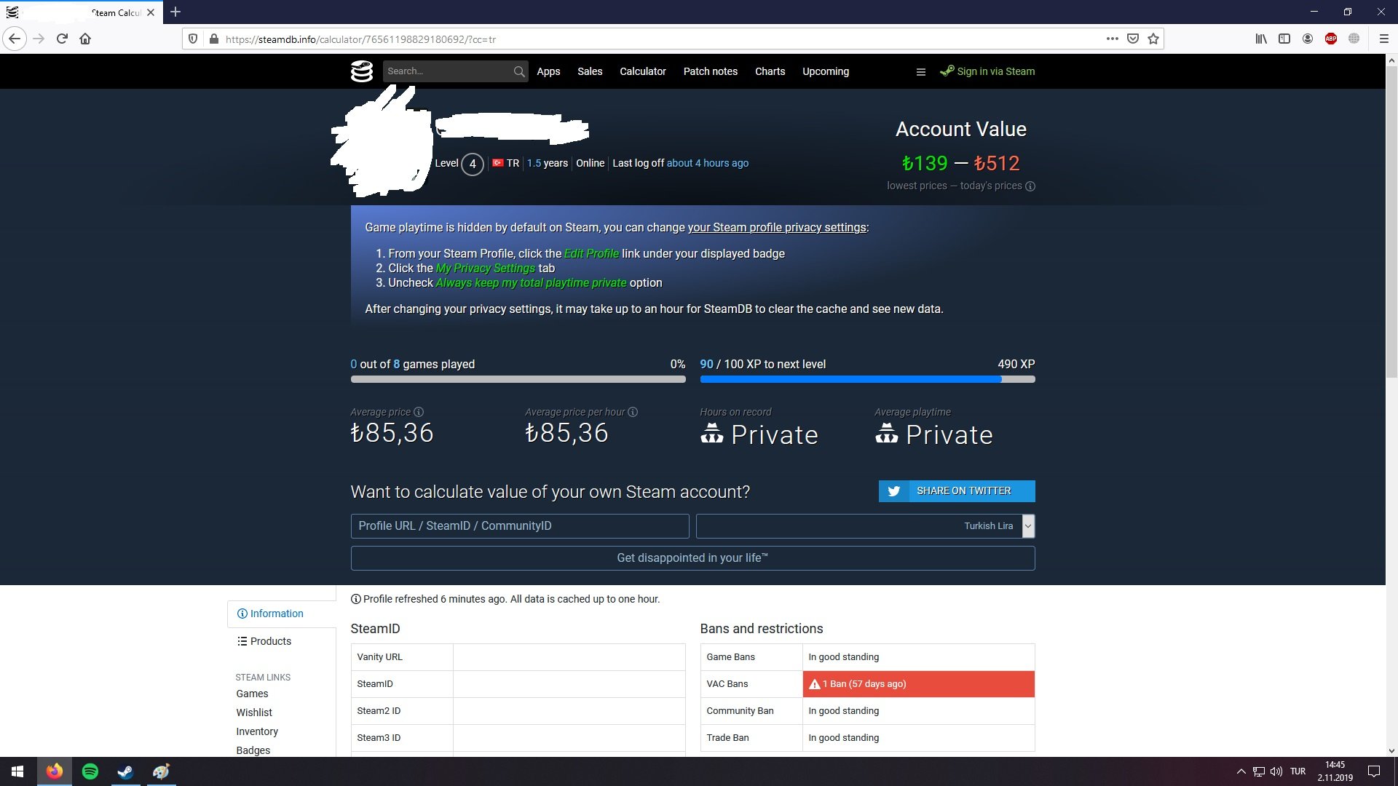Open Paint app from the taskbar
The image size is (1398, 786).
coord(161,771)
